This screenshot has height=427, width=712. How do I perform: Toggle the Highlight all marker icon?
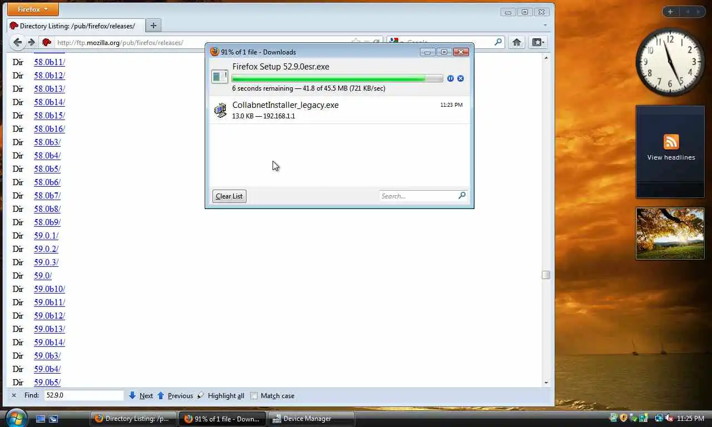[x=201, y=396]
